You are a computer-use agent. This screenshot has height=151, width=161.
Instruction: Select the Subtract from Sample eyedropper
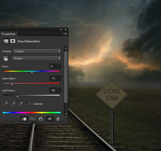[20, 104]
